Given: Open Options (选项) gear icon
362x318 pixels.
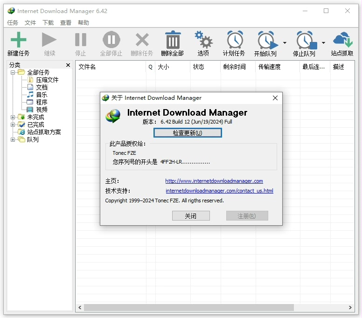Looking at the screenshot, I should (x=203, y=40).
